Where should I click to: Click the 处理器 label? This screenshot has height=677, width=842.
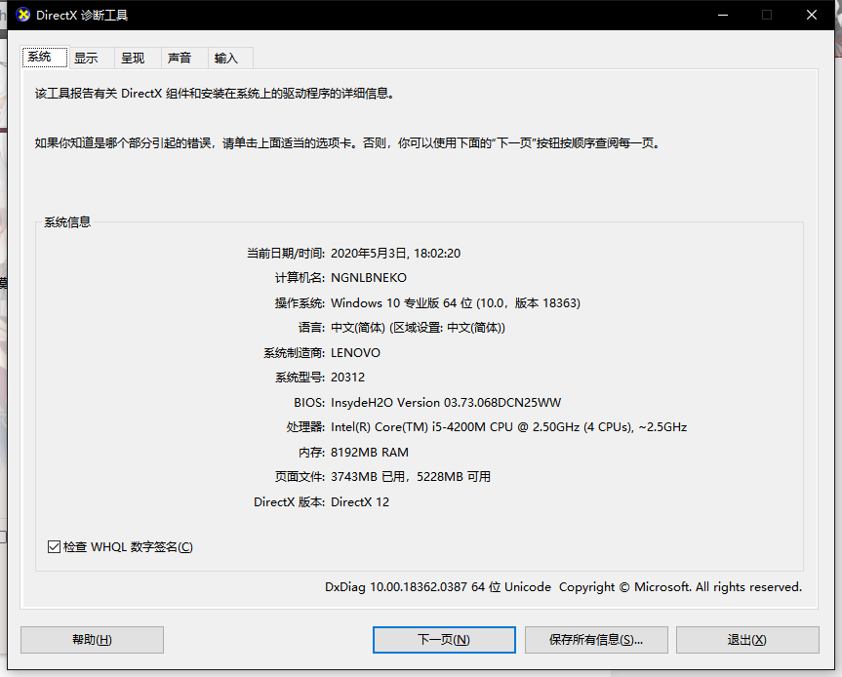pos(305,427)
